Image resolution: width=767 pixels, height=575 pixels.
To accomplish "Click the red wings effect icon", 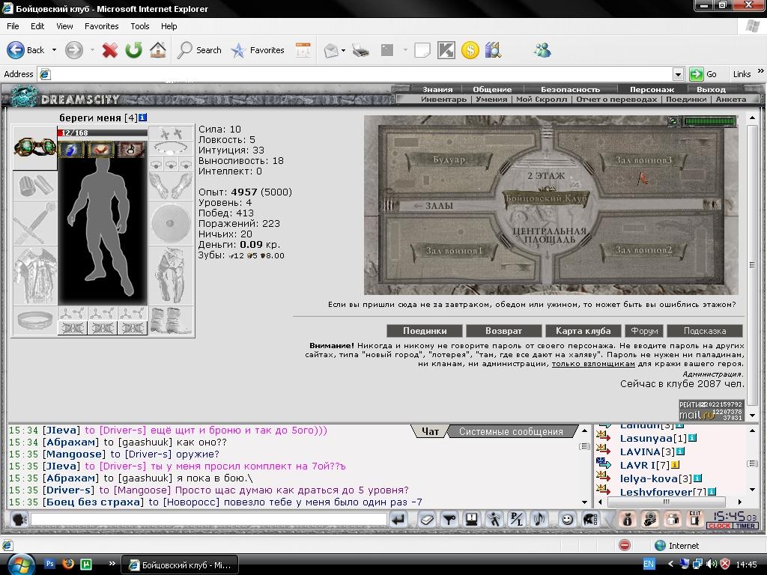I will point(101,150).
